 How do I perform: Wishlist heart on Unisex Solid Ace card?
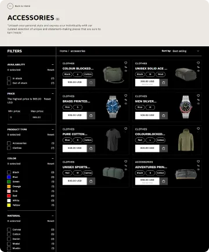coord(198,63)
